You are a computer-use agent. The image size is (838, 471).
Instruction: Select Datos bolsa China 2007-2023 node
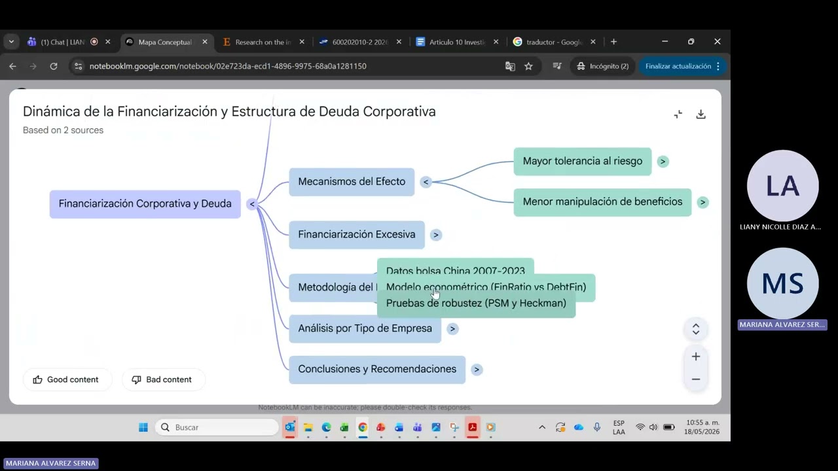click(x=455, y=267)
